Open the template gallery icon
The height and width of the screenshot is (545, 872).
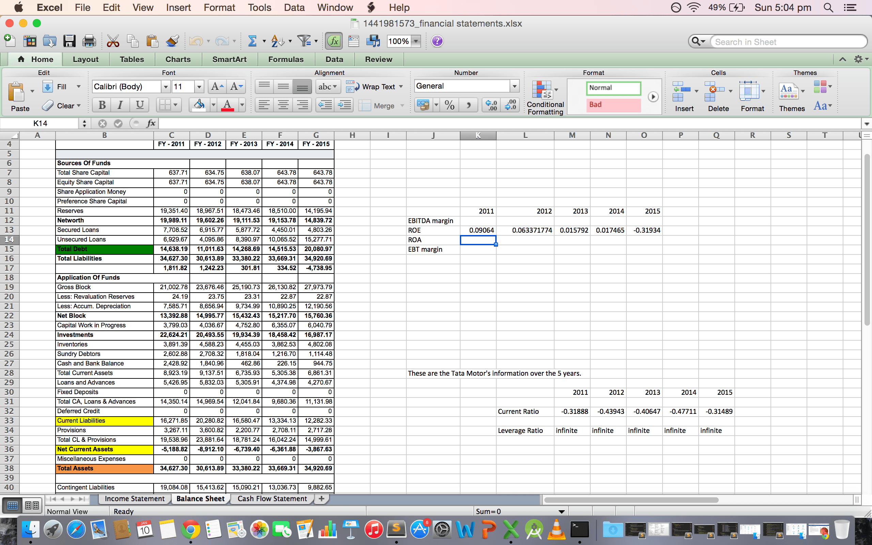[30, 41]
